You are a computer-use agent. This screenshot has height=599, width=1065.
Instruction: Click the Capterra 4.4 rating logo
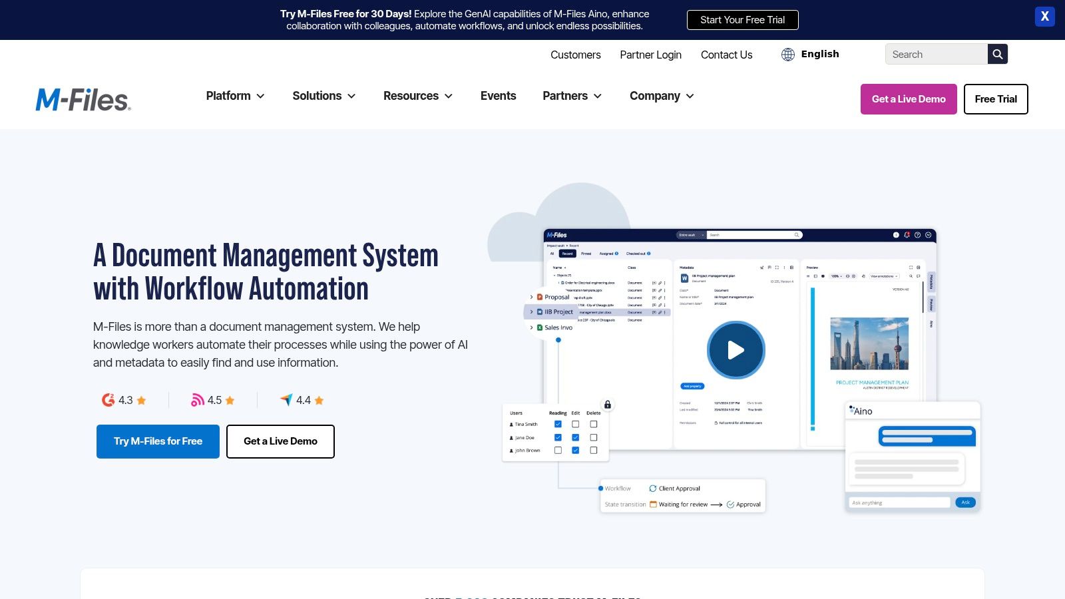pos(286,400)
